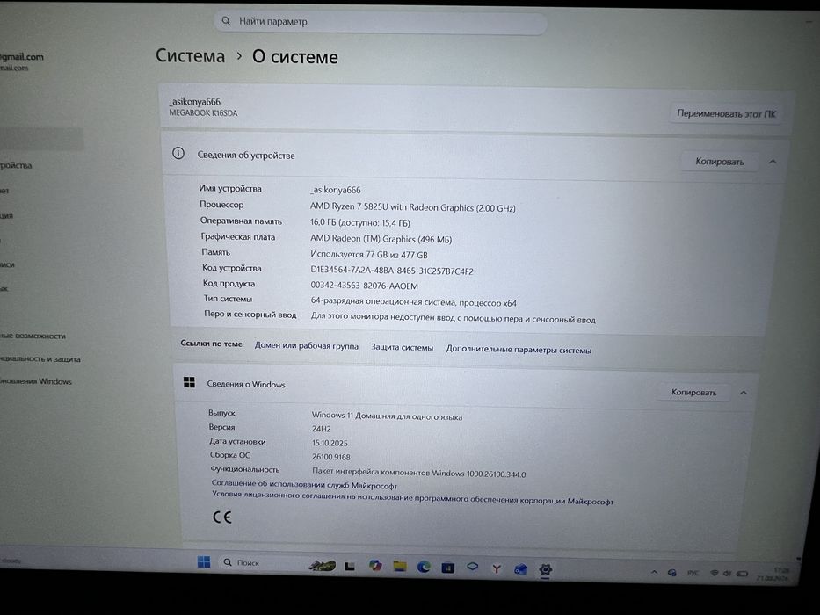Image resolution: width=820 pixels, height=615 pixels.
Task: Click the "MEGABOOK K16SDA" model name
Action: point(203,112)
